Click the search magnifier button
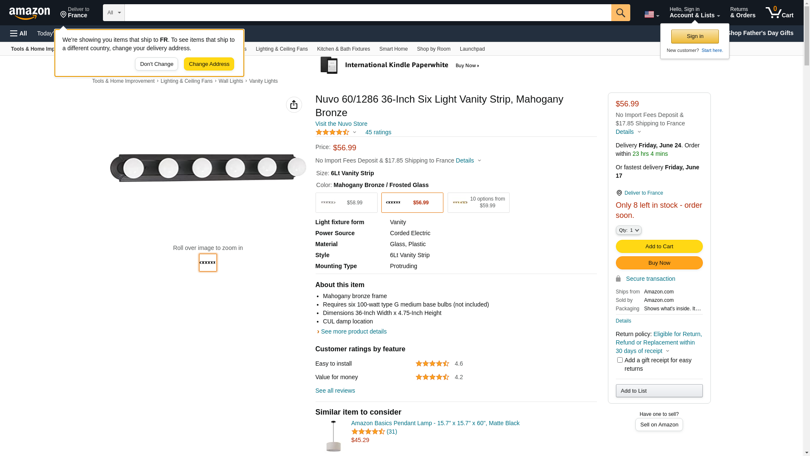 pyautogui.click(x=621, y=13)
